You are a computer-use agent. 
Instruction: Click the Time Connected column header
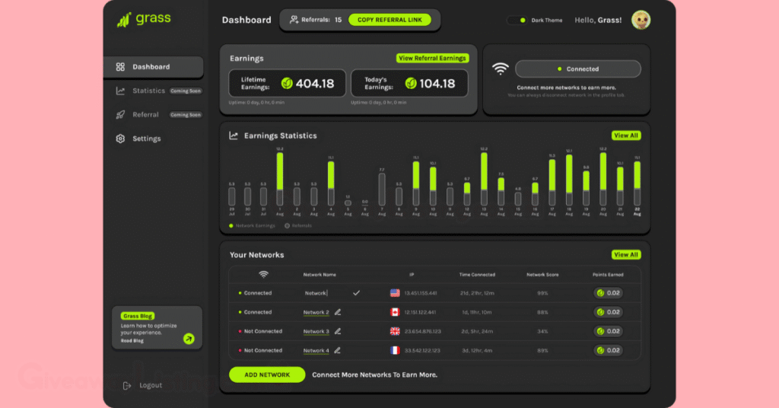click(477, 275)
